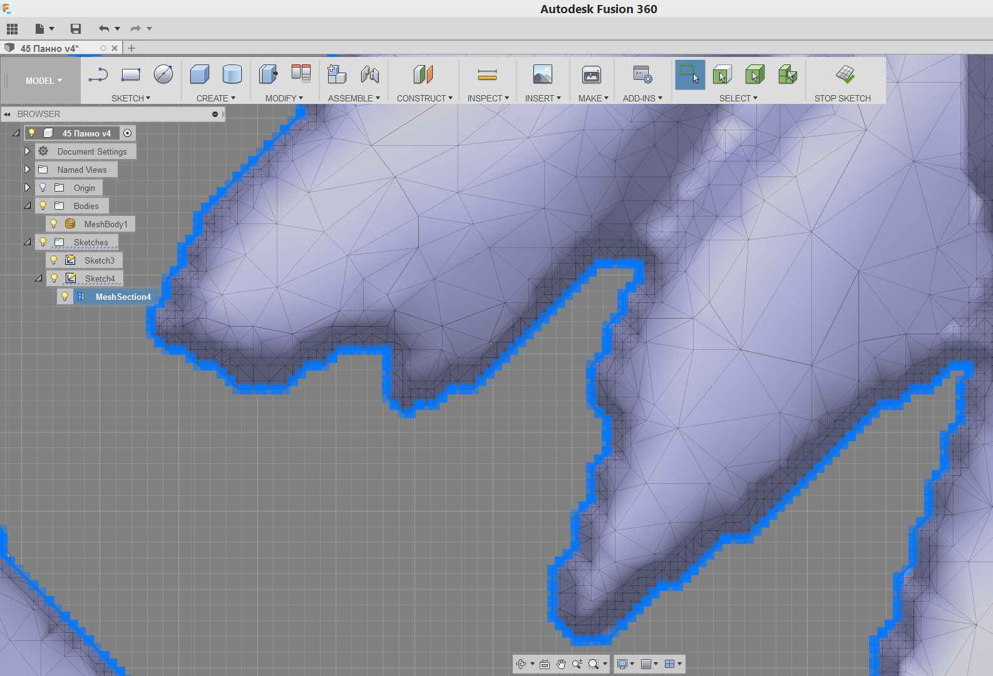Select the Rectangle sketch tool
The width and height of the screenshot is (993, 676).
131,74
